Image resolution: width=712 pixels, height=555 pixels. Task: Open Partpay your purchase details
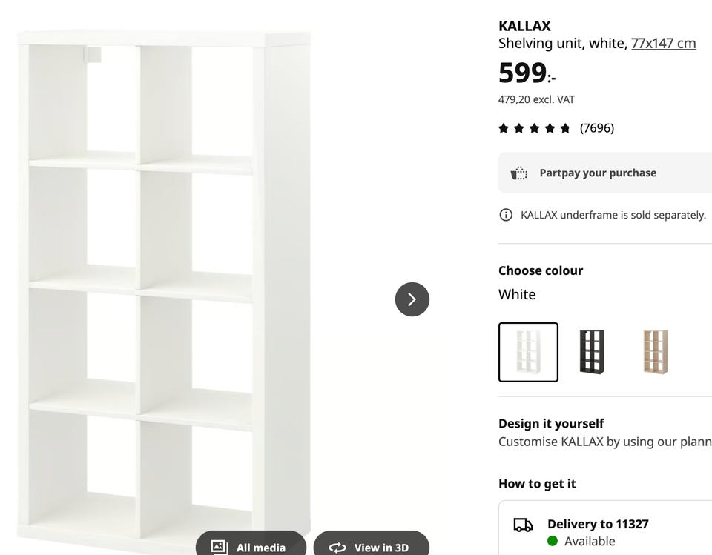click(x=598, y=173)
